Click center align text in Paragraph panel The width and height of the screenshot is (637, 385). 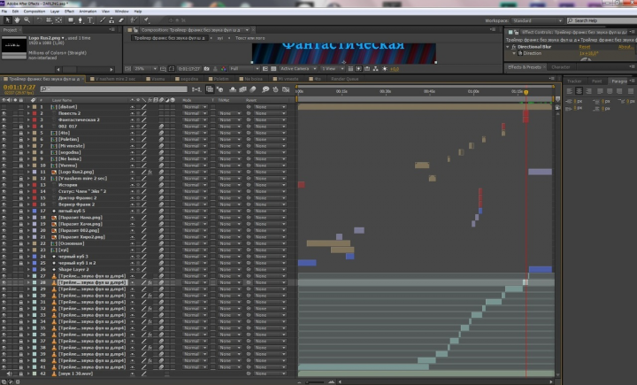[579, 91]
